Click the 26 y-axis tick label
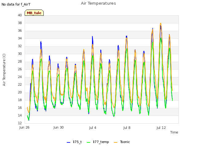 20,69
